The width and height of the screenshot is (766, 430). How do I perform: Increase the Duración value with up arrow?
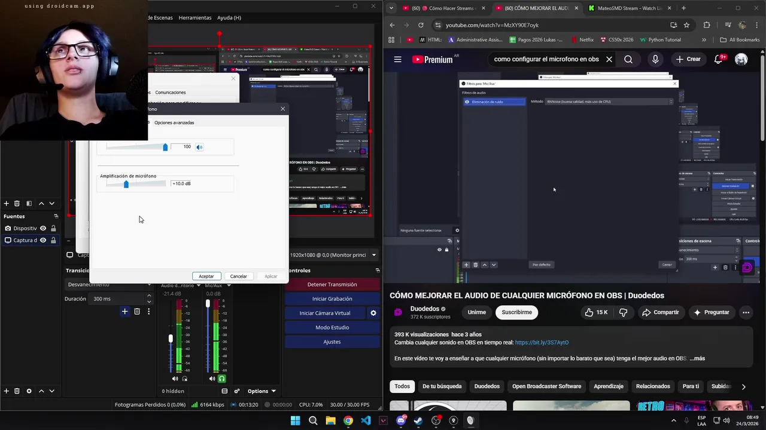pos(149,296)
